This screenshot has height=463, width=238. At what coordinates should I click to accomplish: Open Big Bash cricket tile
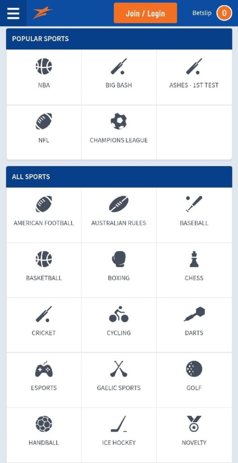click(x=119, y=77)
